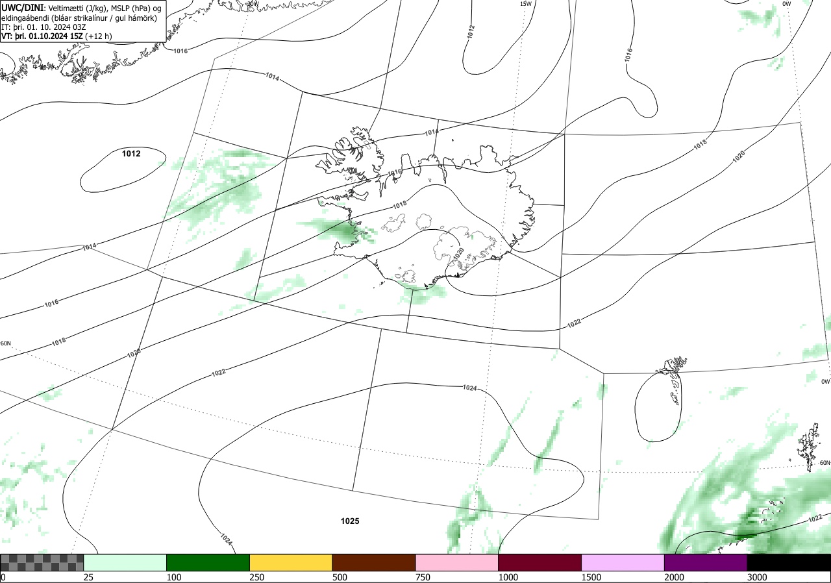The width and height of the screenshot is (831, 583).
Task: Click the "1024" isobar label south of Iceland
Action: click(x=470, y=388)
